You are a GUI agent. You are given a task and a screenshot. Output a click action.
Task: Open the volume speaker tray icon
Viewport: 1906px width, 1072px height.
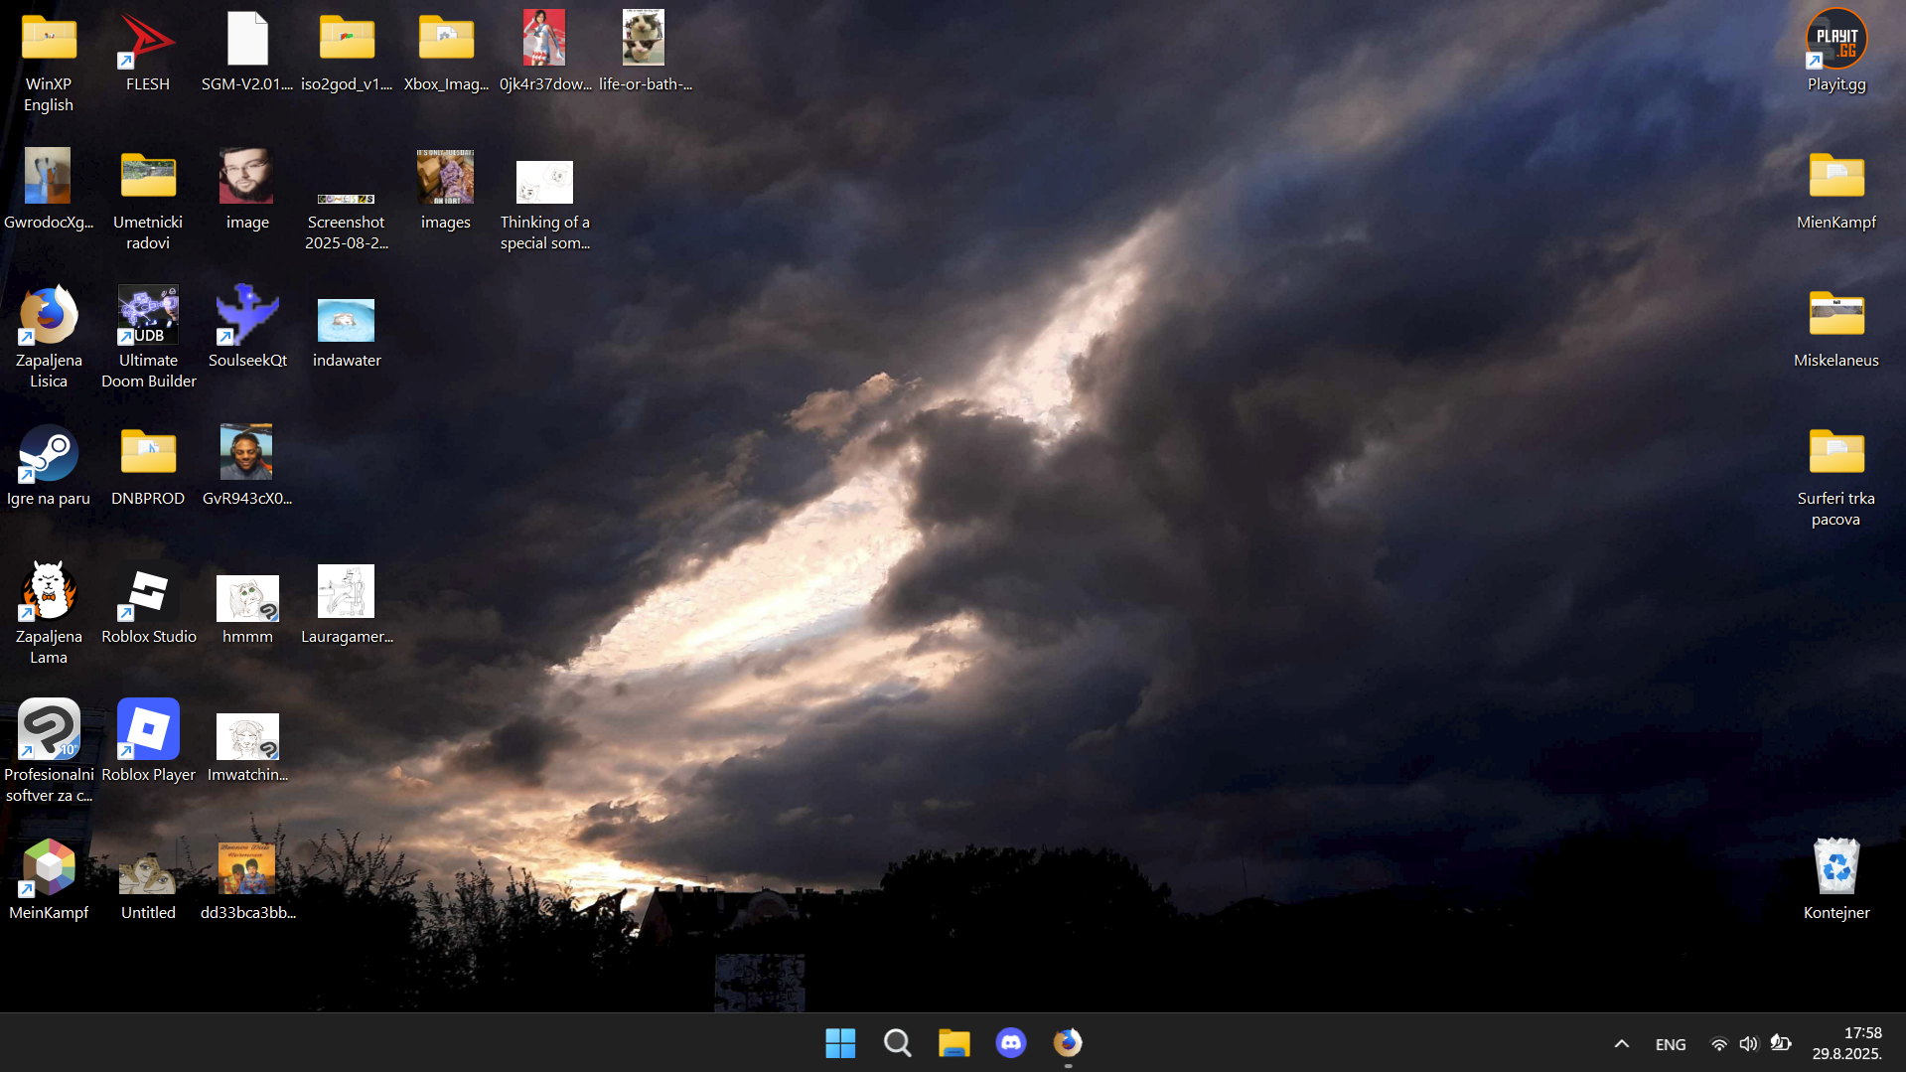pos(1749,1043)
